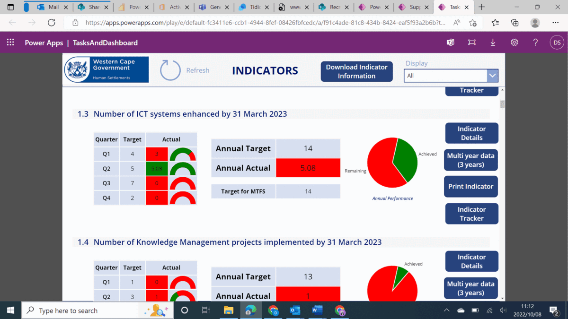568x319 pixels.
Task: Open Microsoft Word from the taskbar
Action: point(317,310)
